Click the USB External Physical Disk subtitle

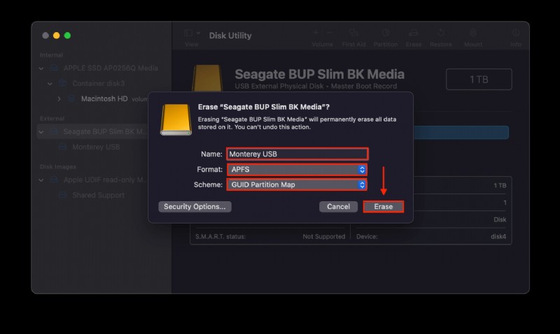(316, 86)
